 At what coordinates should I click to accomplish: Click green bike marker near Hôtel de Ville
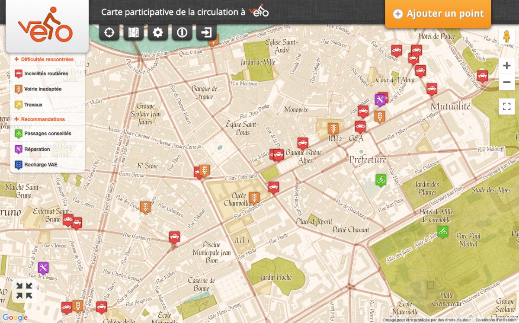[x=442, y=231]
